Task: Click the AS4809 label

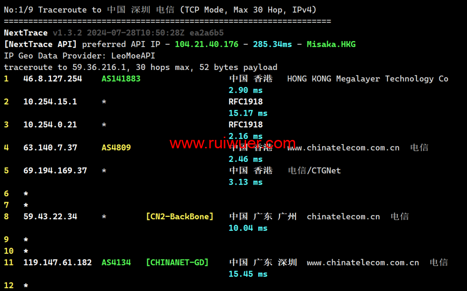Action: (x=116, y=147)
